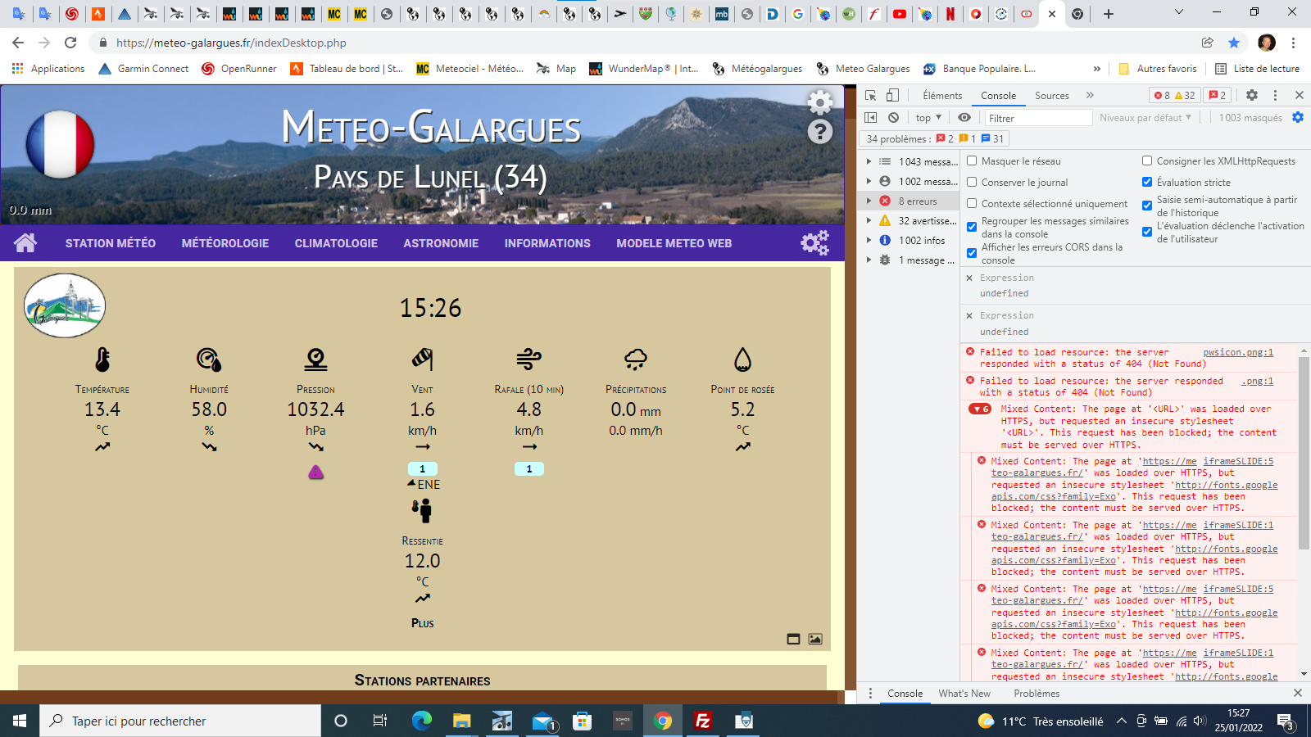The height and width of the screenshot is (737, 1311).
Task: Open Niveaux par défaut dropdown
Action: [1145, 118]
